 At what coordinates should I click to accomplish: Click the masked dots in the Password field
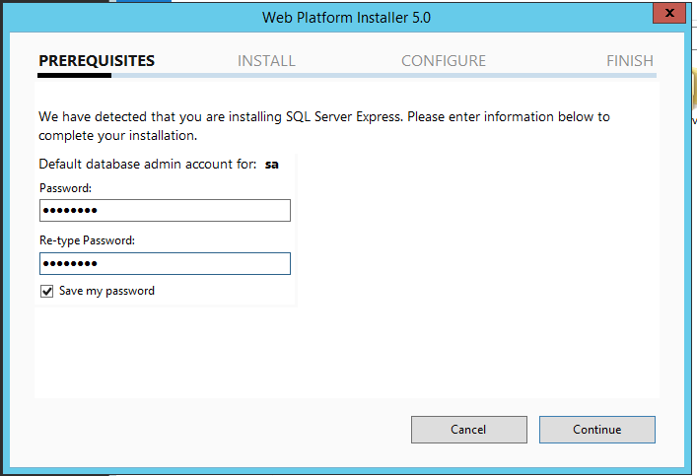69,211
